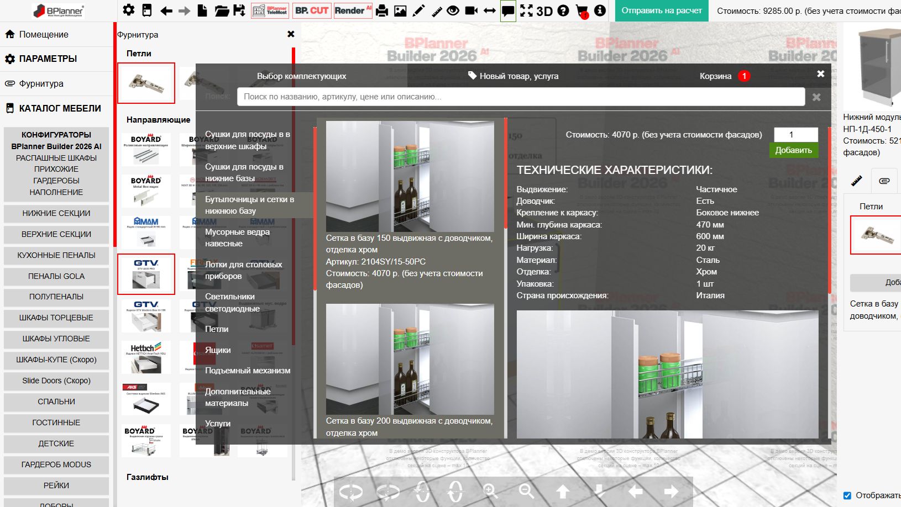Viewport: 901px width, 507px height.
Task: Select Бутылочницы и сетки в нижнюю базу
Action: pos(253,205)
